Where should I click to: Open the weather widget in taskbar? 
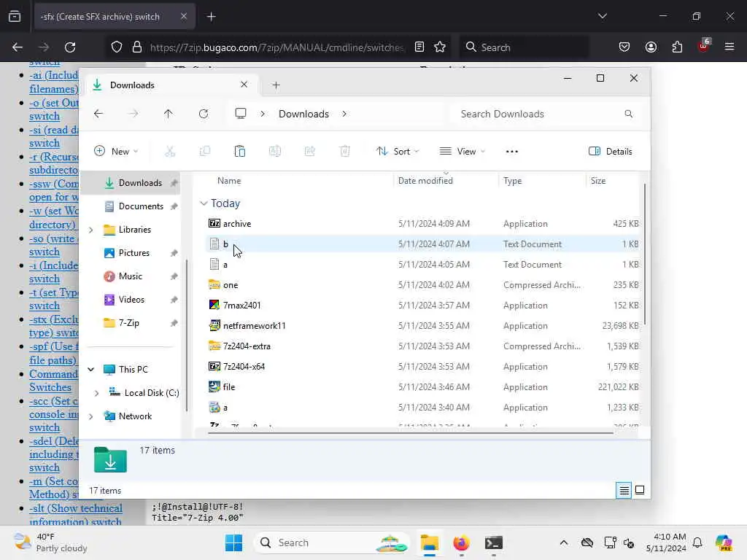coord(50,542)
